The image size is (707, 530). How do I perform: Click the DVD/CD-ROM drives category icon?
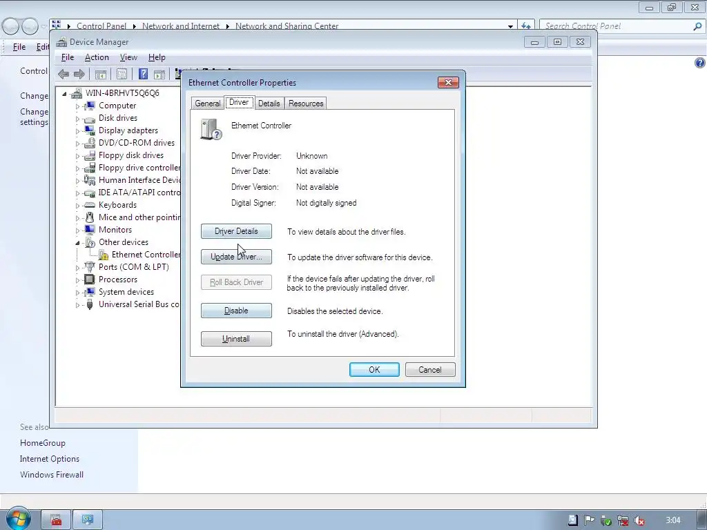pyautogui.click(x=89, y=143)
